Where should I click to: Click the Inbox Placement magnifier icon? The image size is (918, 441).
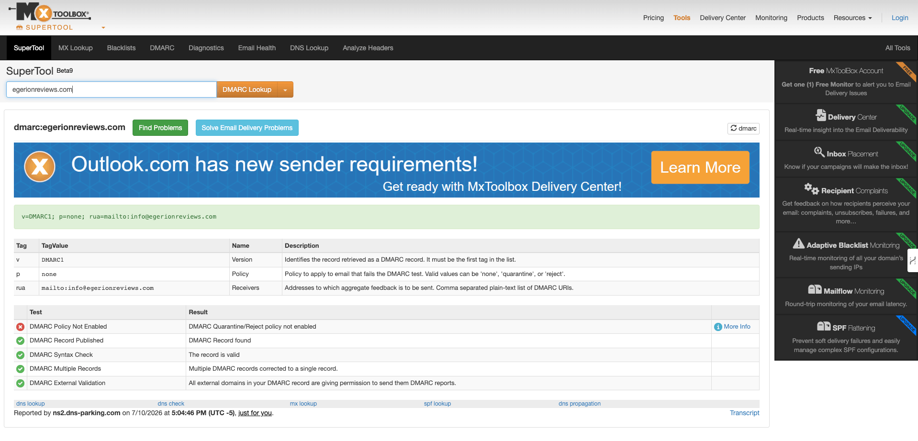click(x=819, y=152)
